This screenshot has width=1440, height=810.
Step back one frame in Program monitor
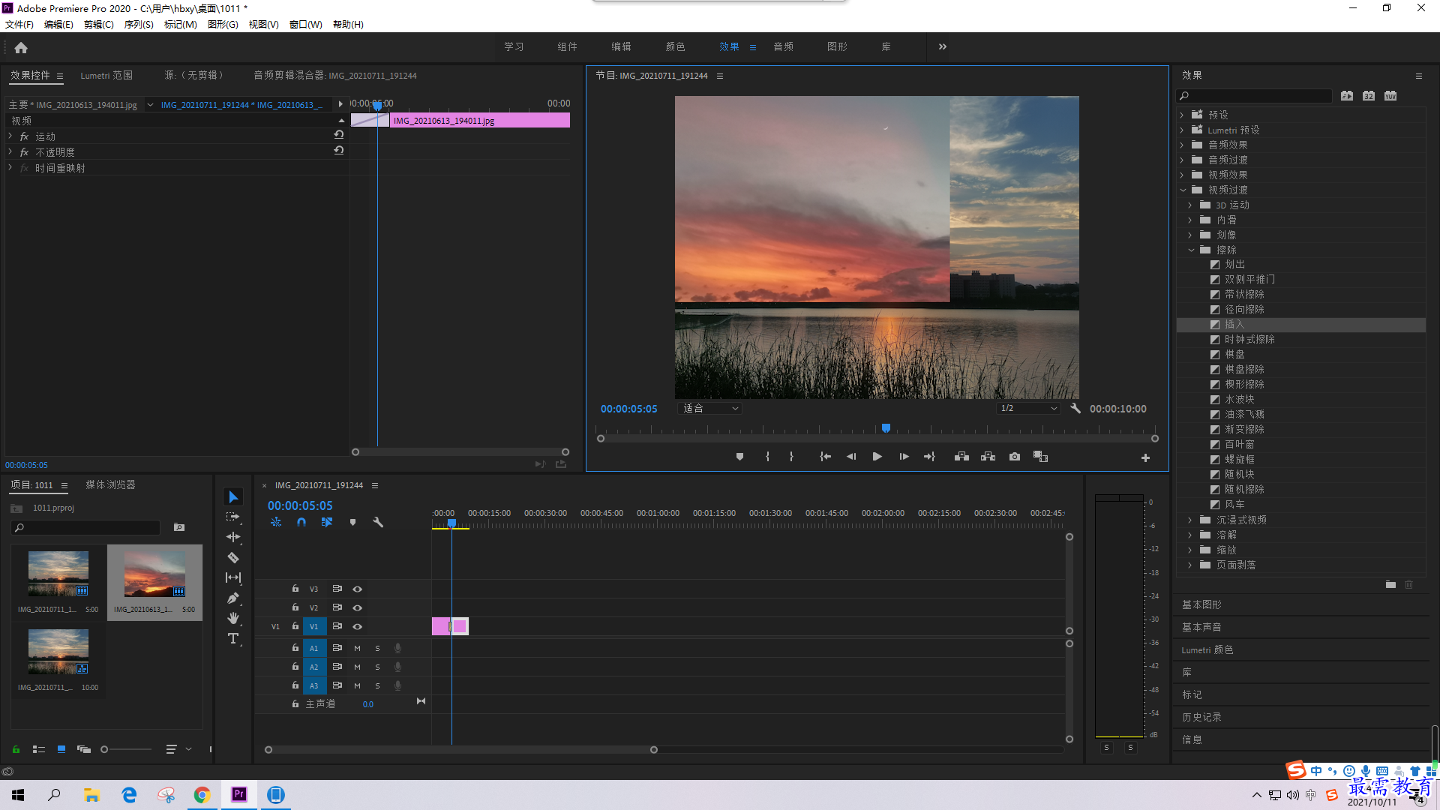pos(850,457)
